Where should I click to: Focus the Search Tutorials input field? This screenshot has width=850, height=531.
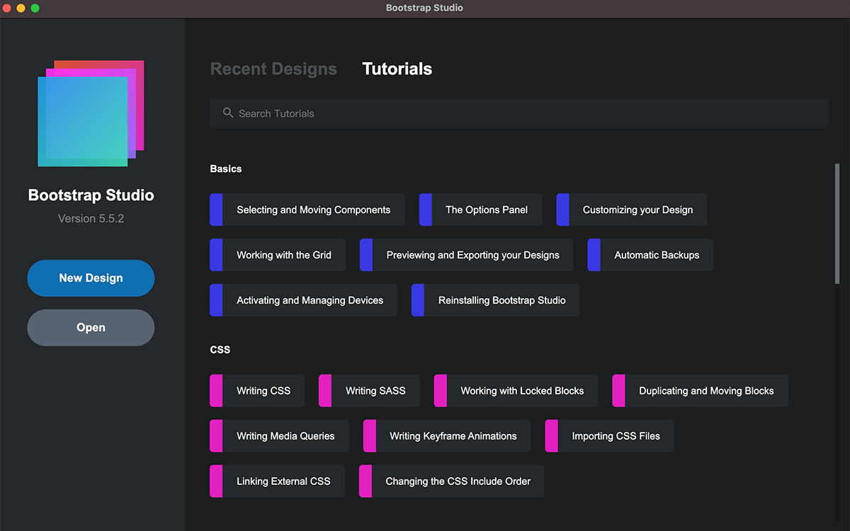(x=519, y=113)
